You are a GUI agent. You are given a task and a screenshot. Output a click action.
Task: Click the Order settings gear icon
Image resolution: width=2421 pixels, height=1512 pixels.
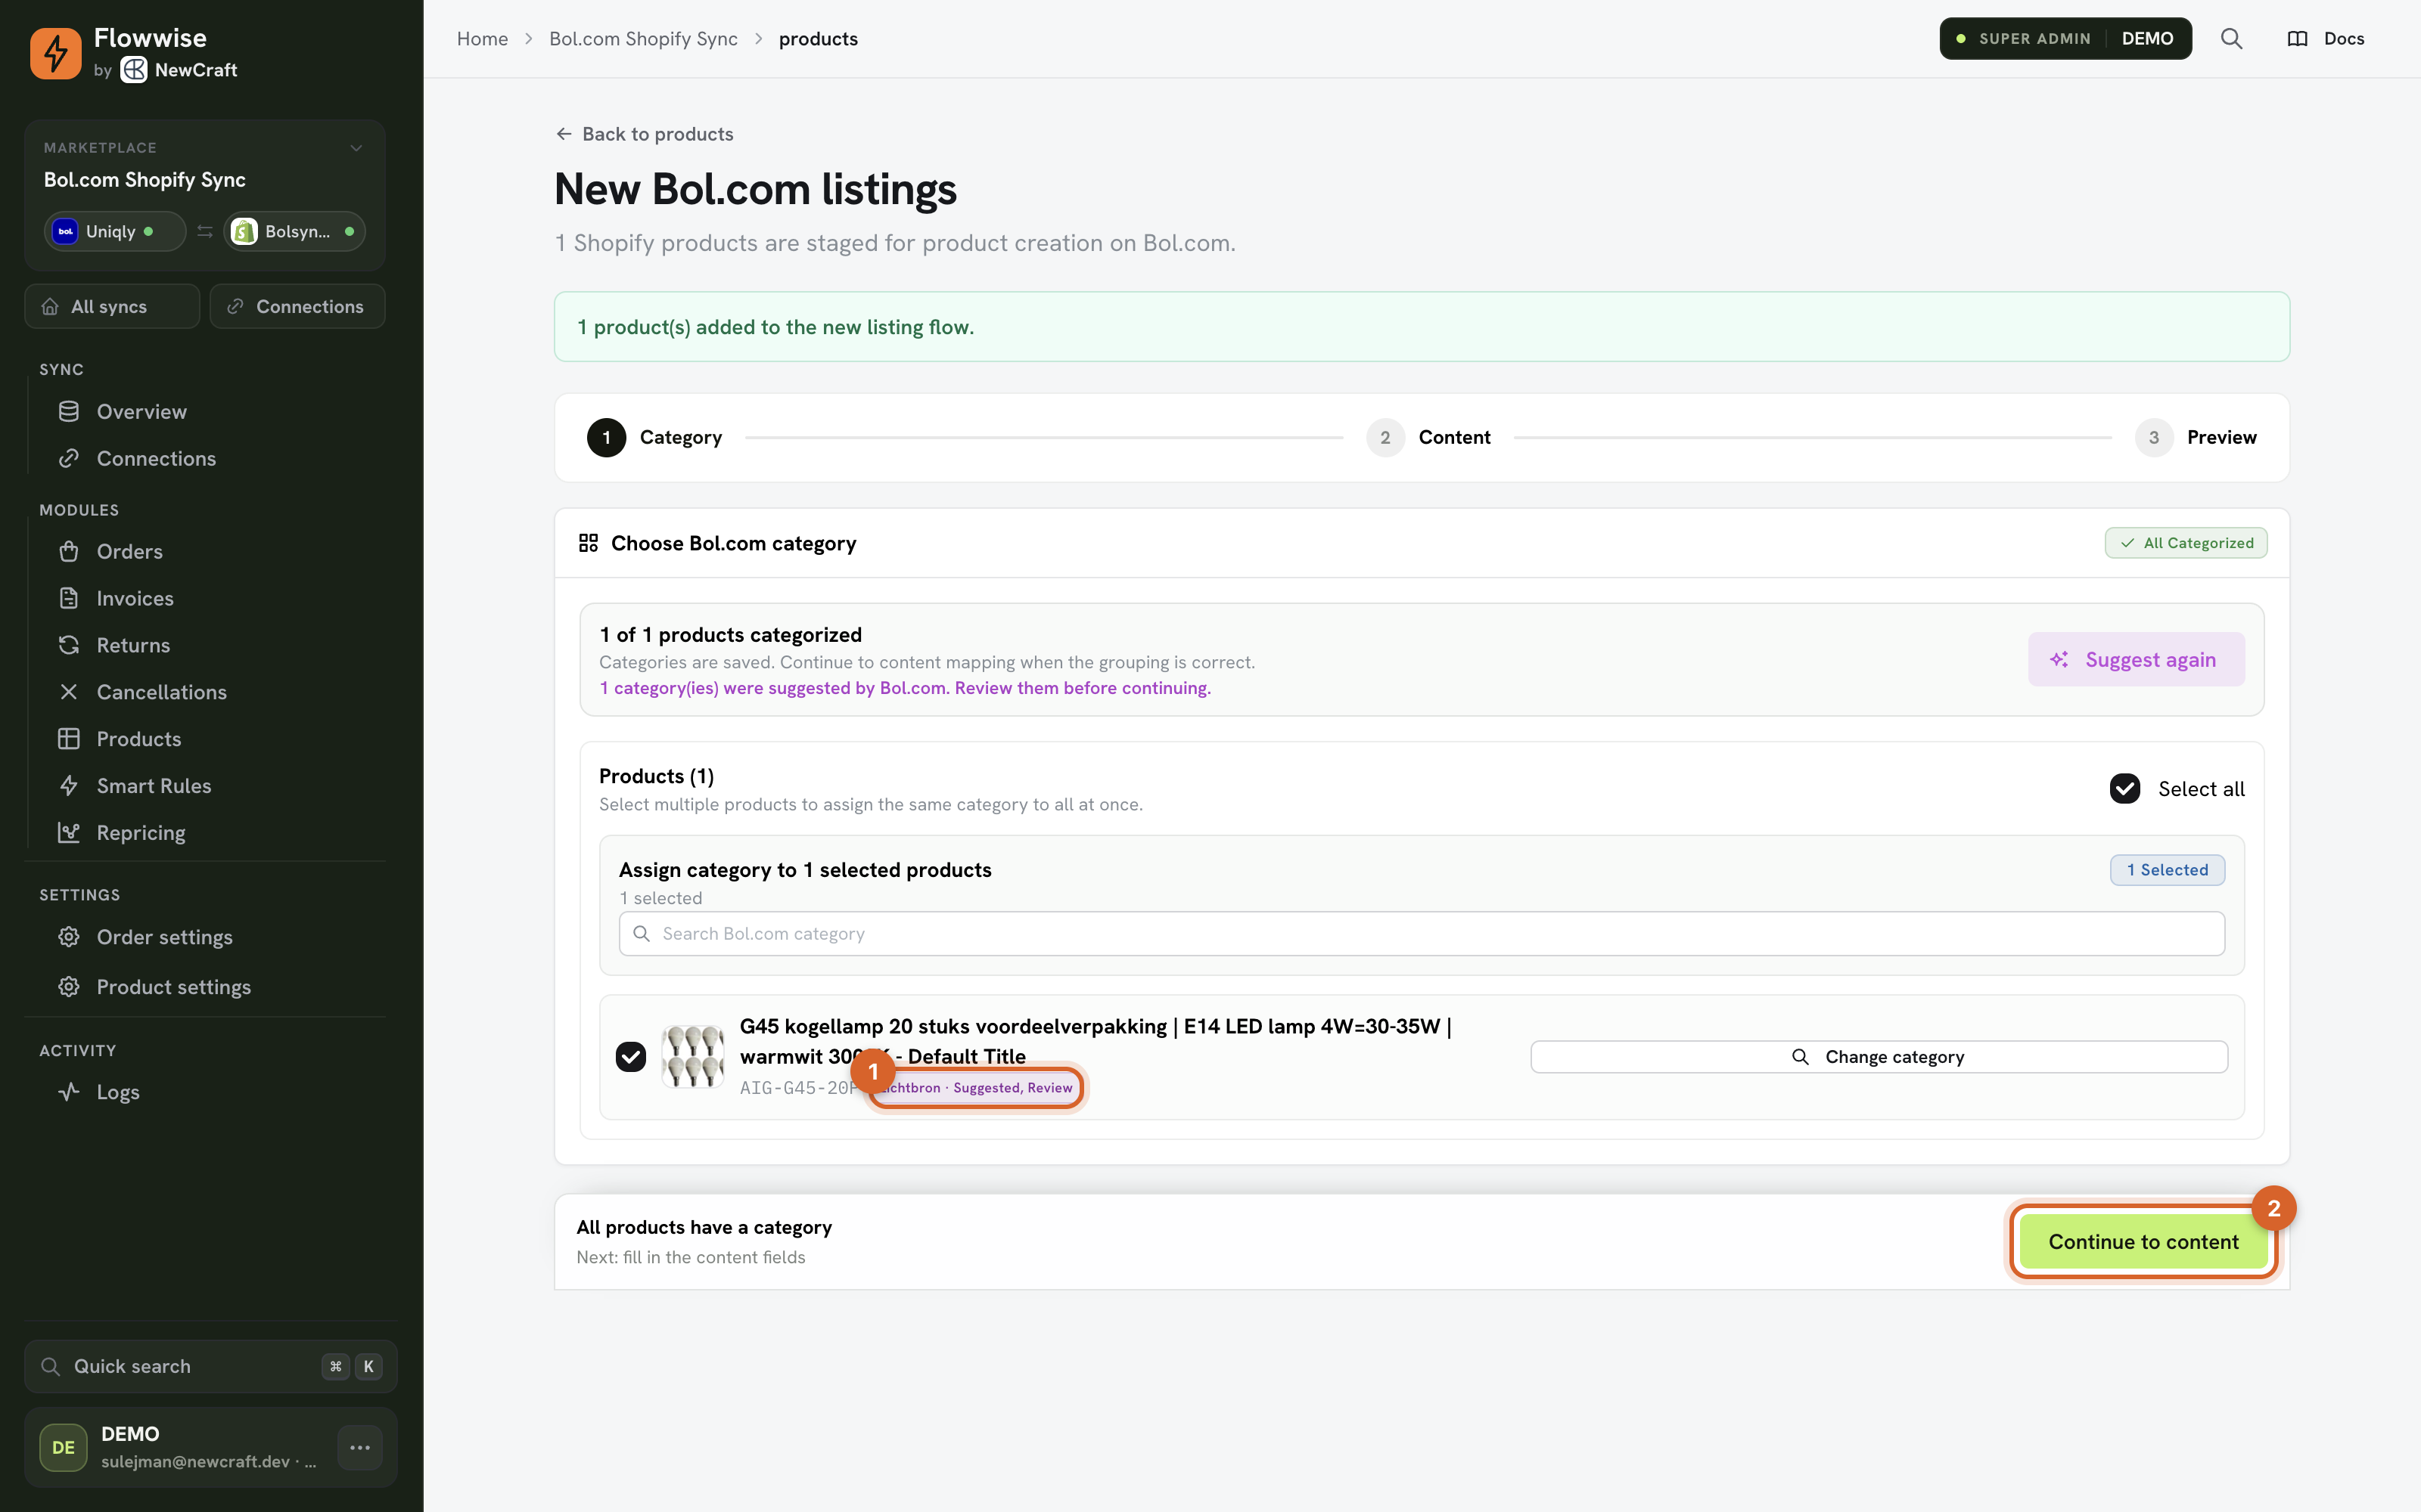tap(69, 937)
